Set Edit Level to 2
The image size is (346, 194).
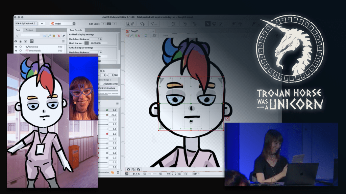108,24
